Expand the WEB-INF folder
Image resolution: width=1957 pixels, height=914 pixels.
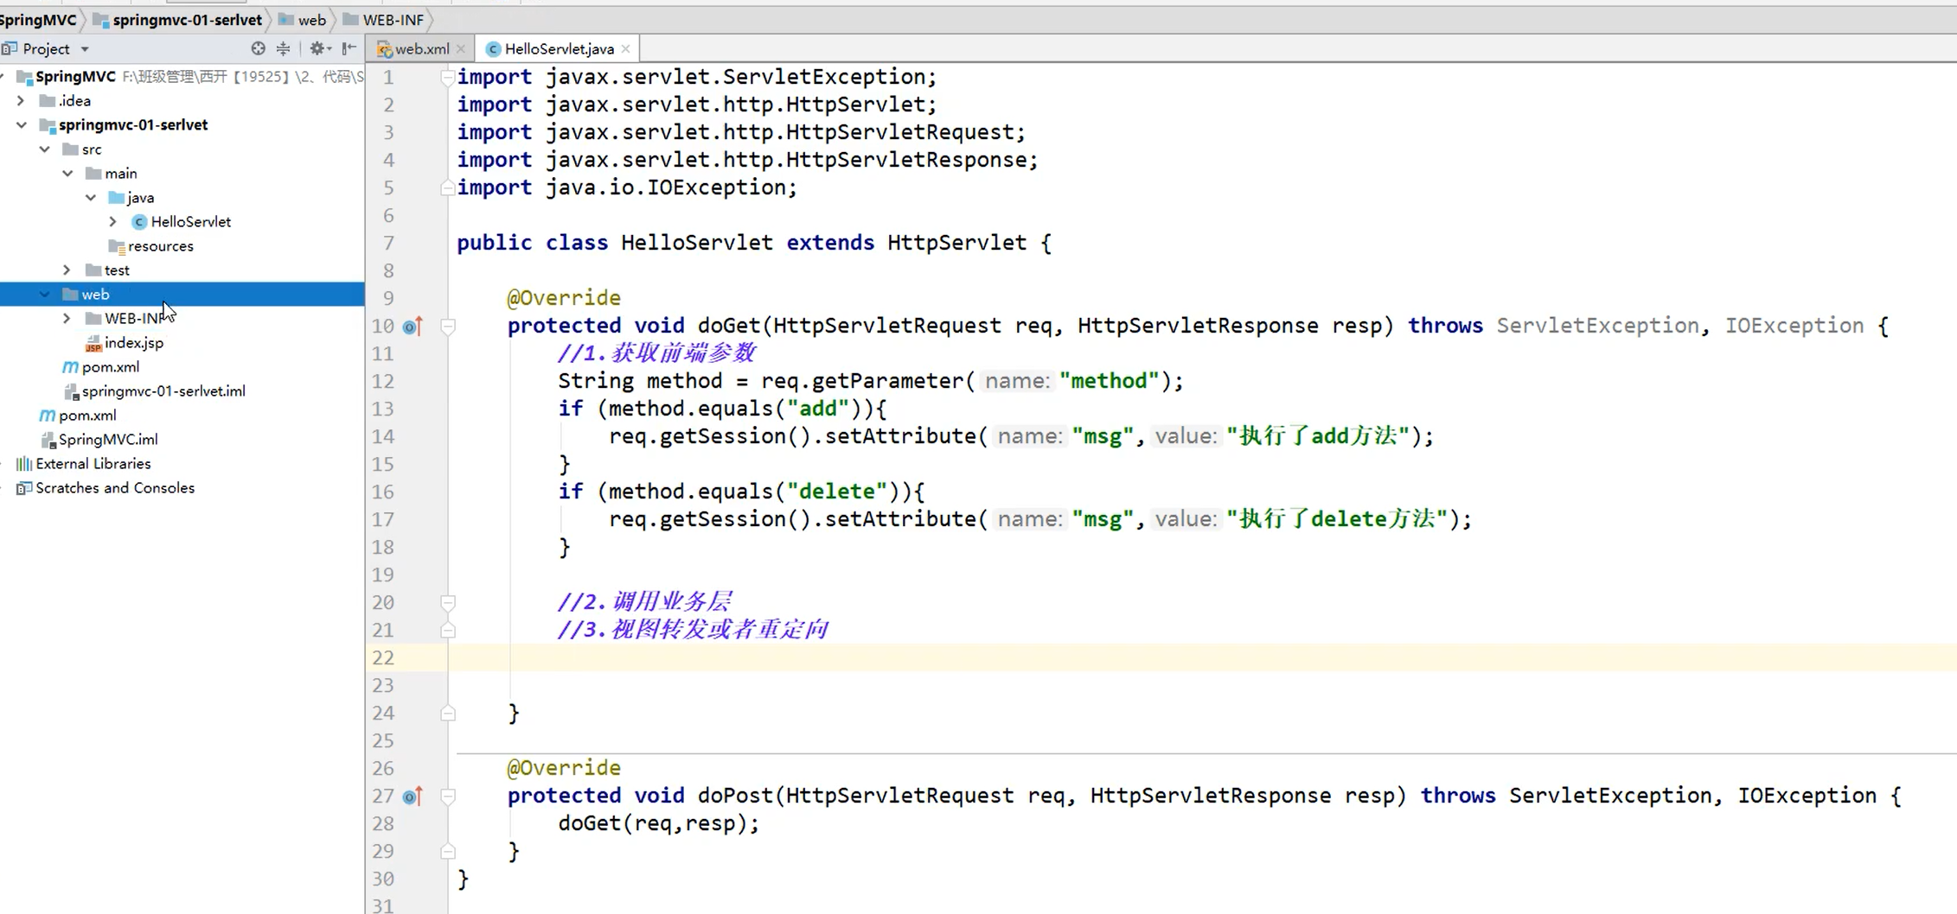coord(67,319)
